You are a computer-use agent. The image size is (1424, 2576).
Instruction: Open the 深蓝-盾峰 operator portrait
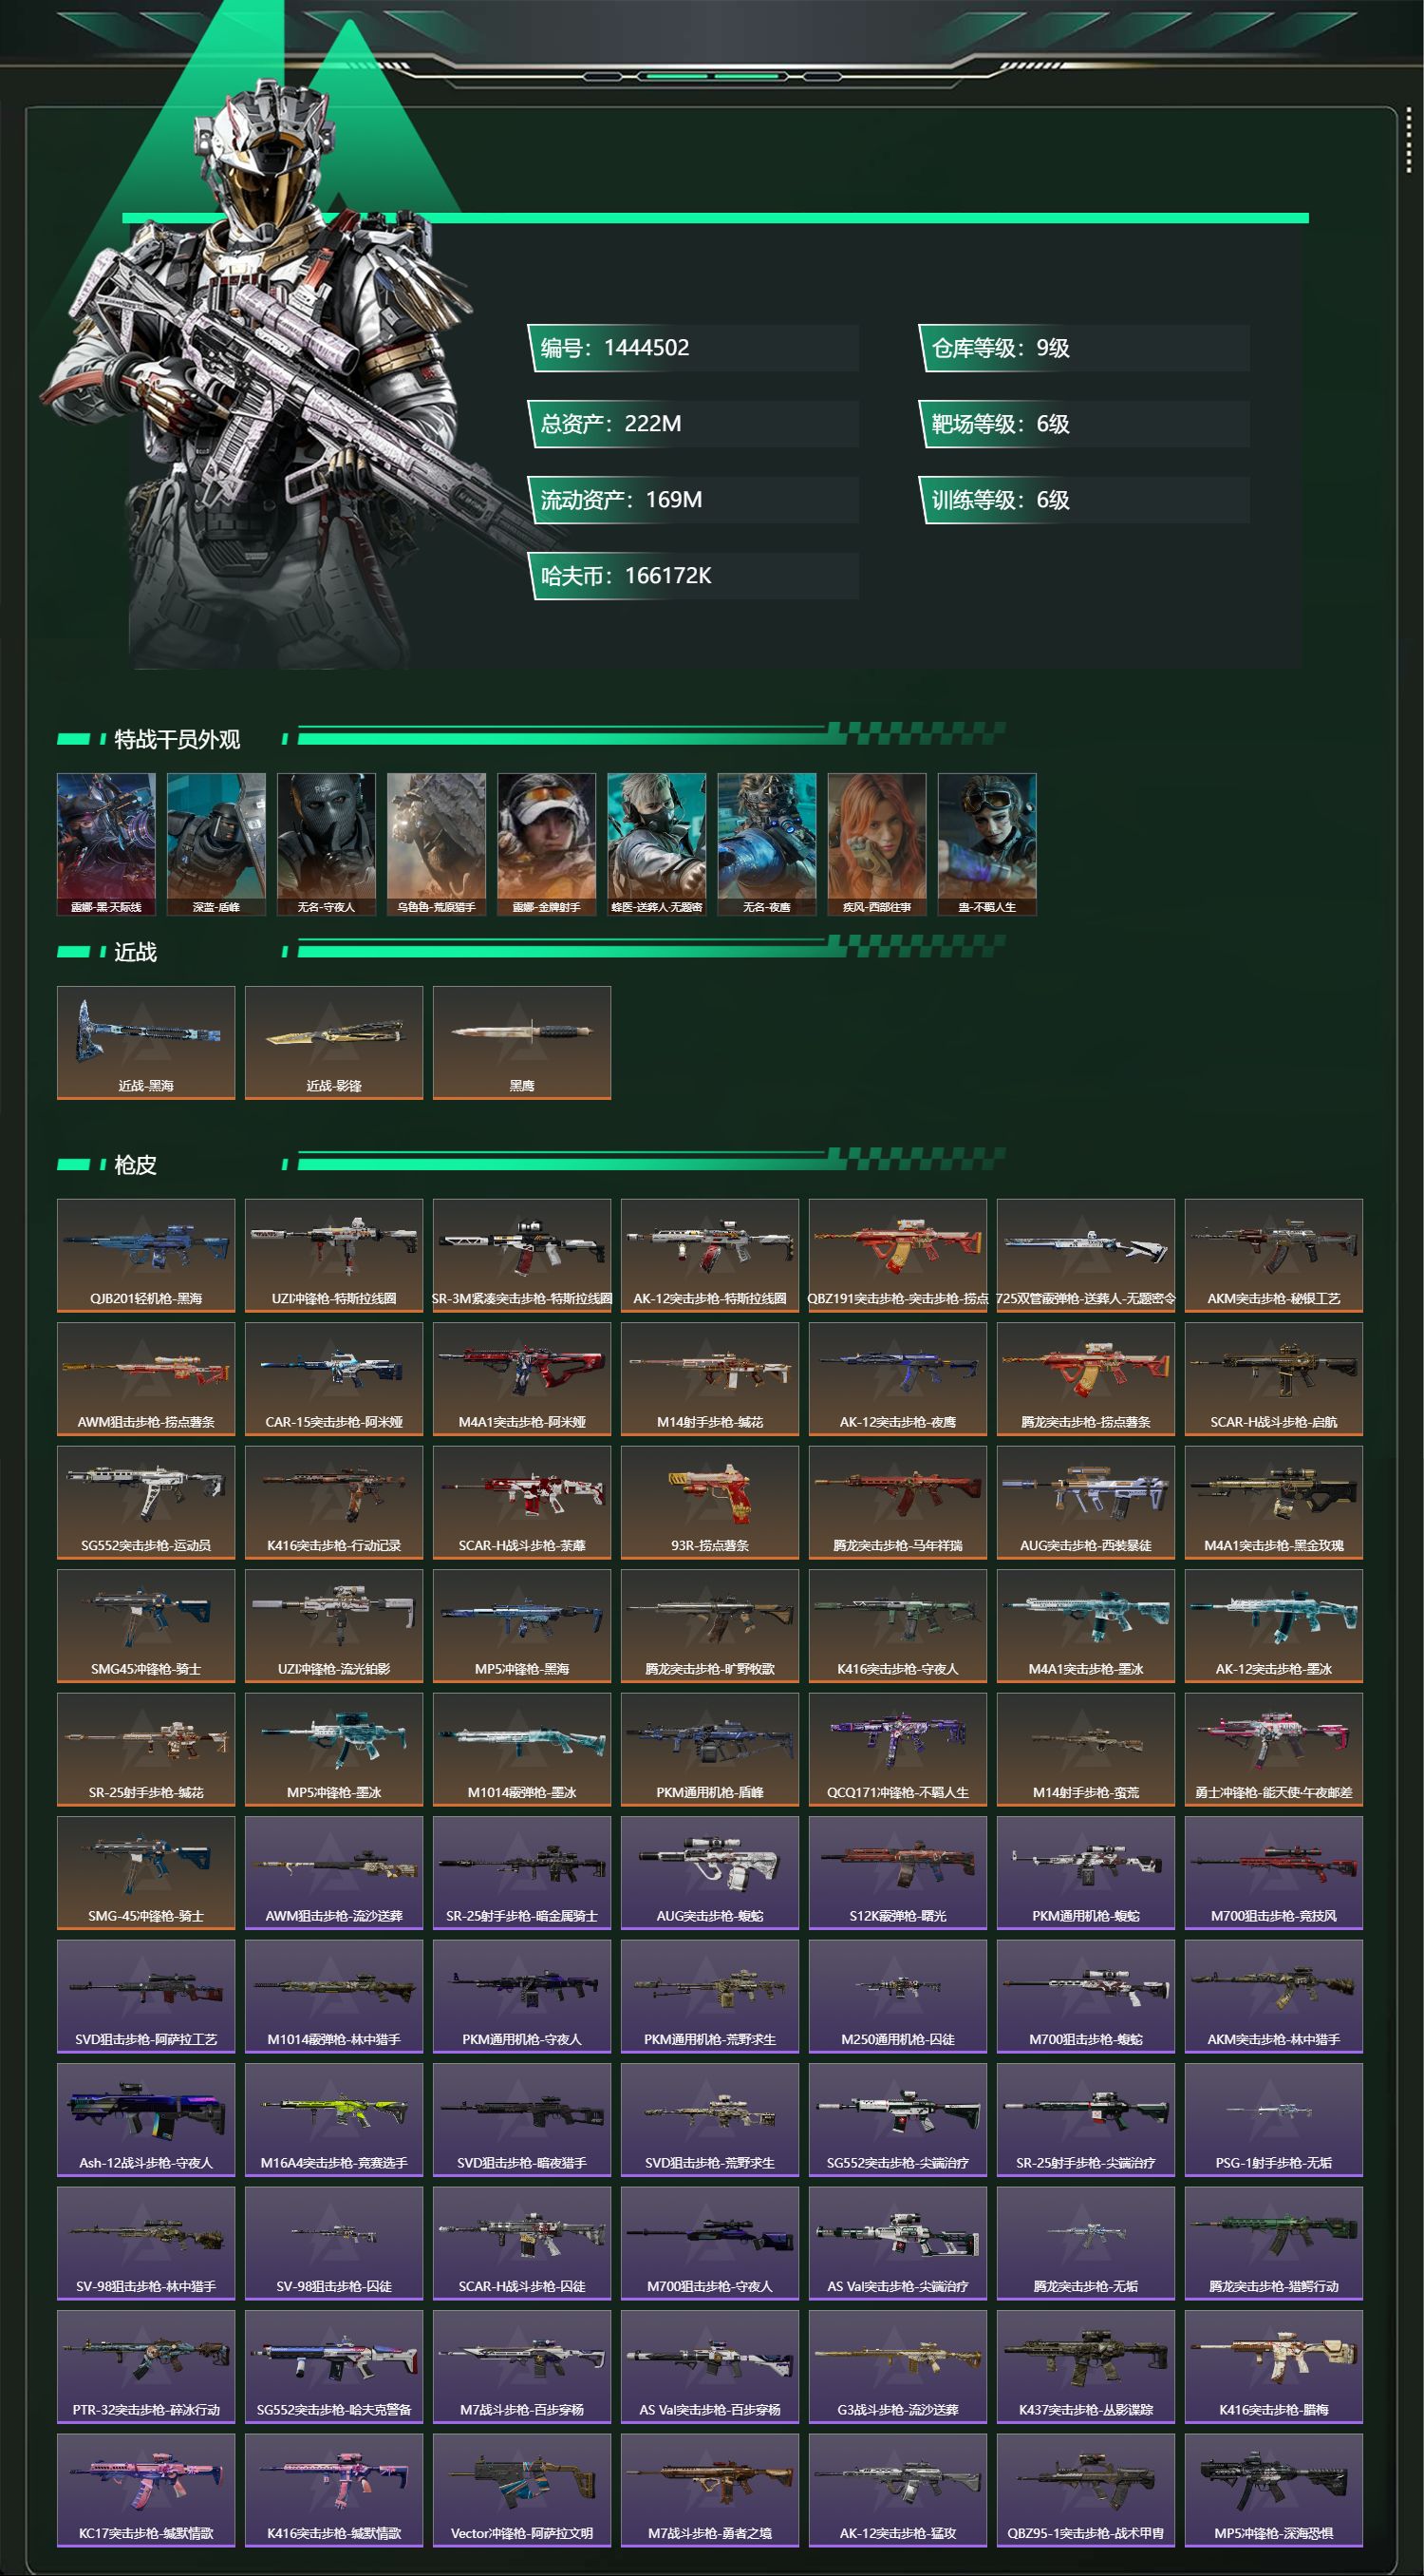215,844
